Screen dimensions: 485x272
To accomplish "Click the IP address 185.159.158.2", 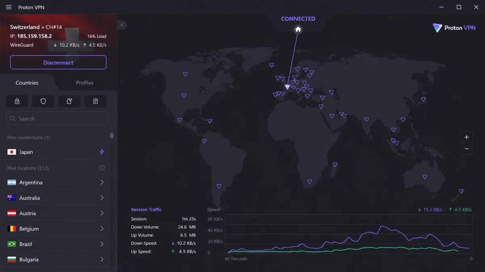I will 34,36.
